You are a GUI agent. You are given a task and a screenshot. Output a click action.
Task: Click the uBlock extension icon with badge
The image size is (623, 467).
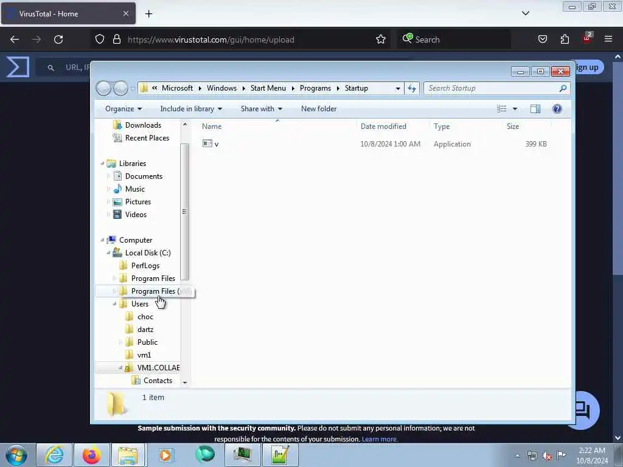pyautogui.click(x=587, y=38)
